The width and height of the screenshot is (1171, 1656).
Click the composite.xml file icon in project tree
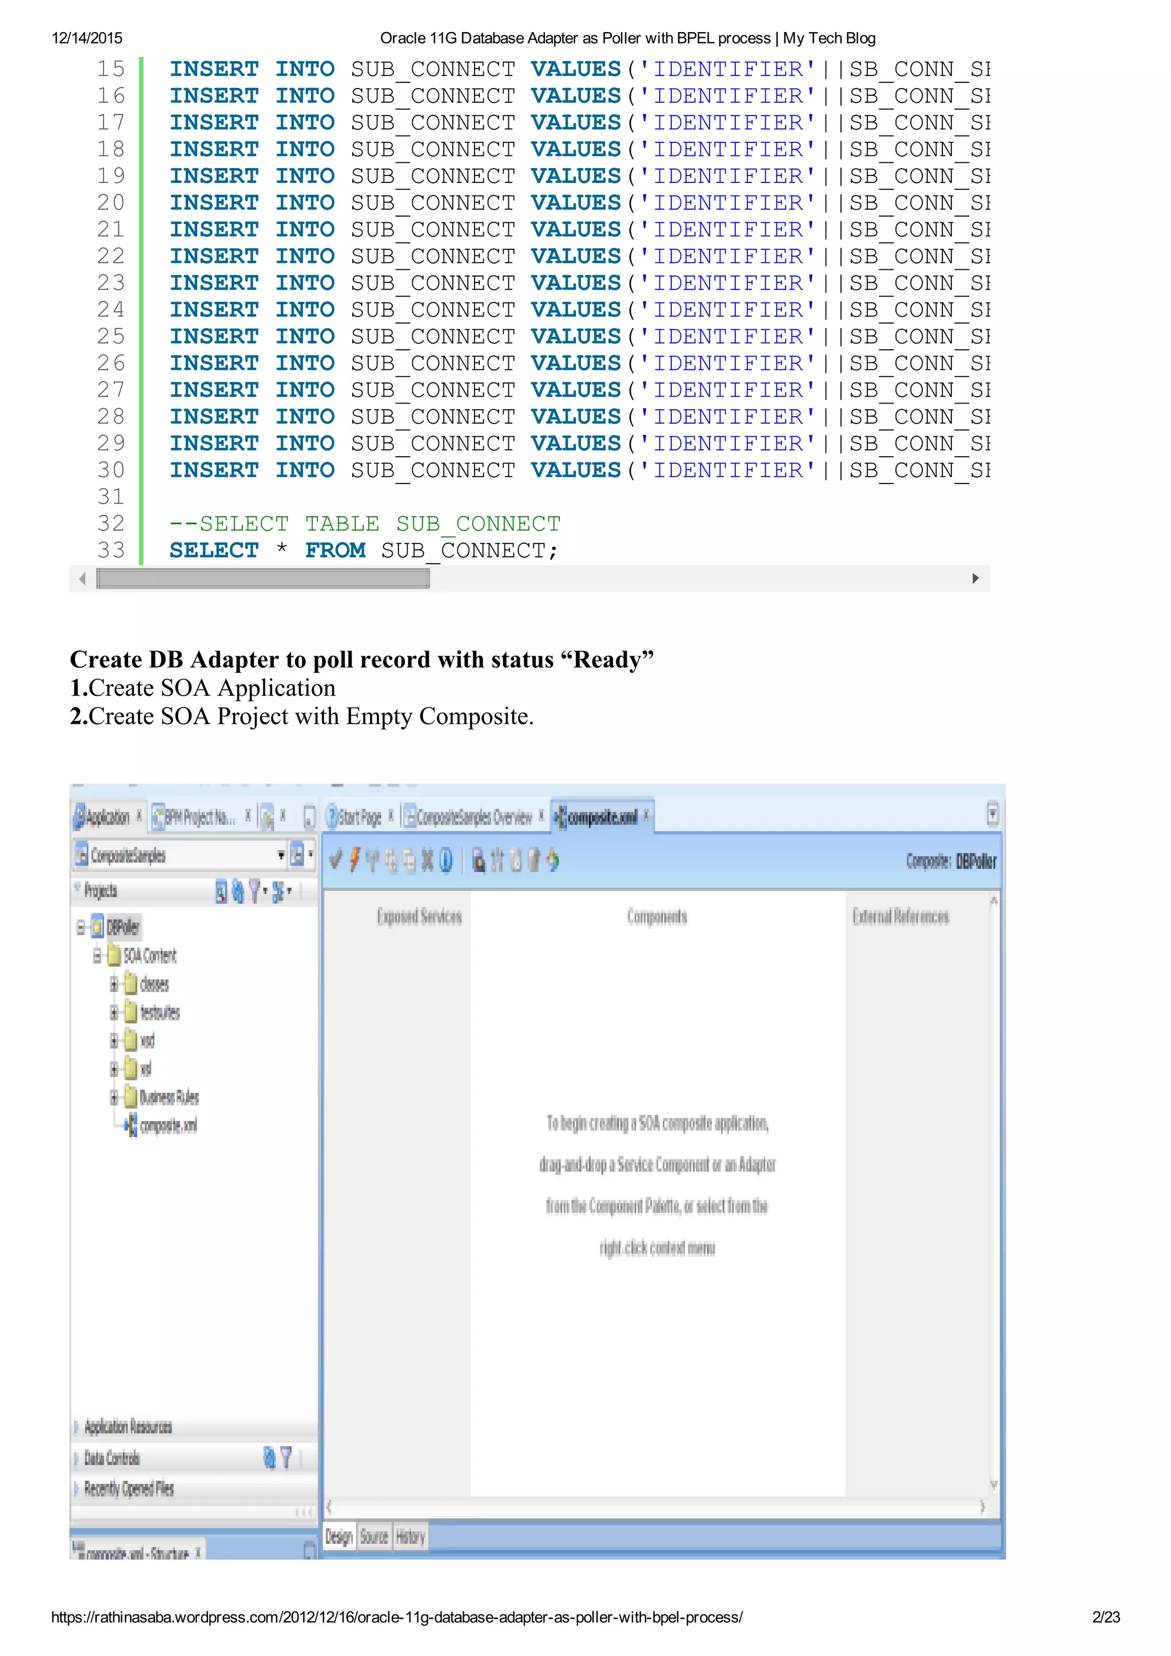click(130, 1125)
